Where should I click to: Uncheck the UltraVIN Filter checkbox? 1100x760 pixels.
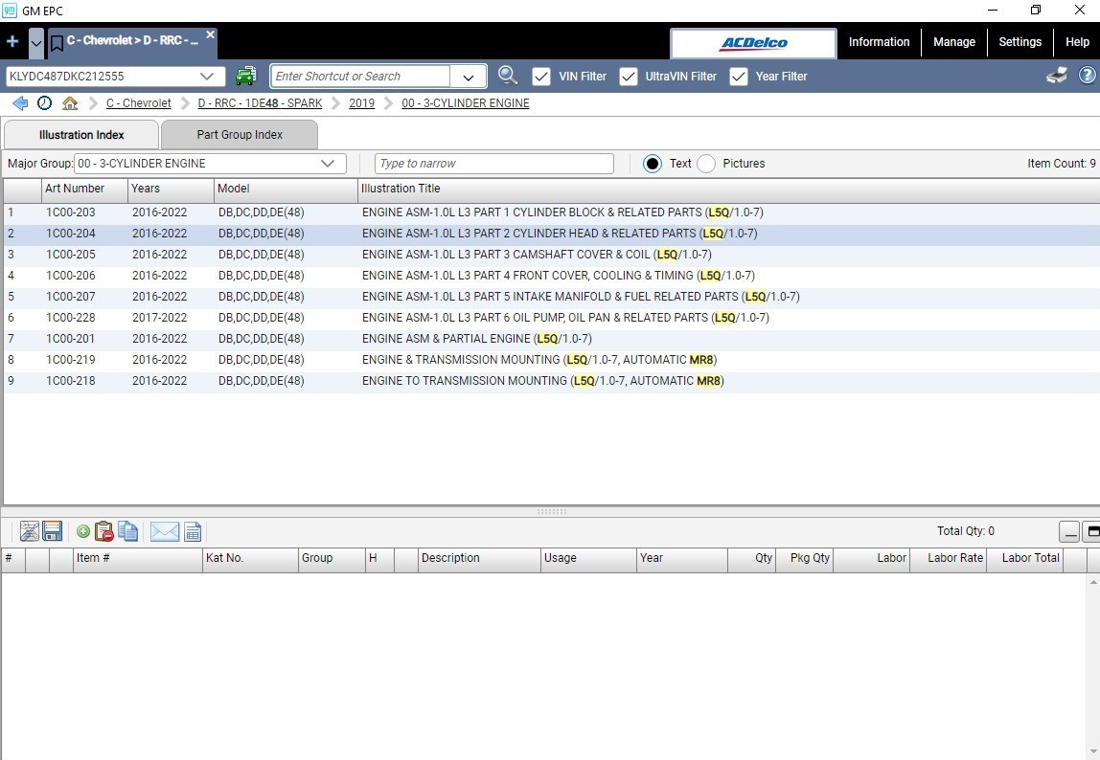(628, 77)
